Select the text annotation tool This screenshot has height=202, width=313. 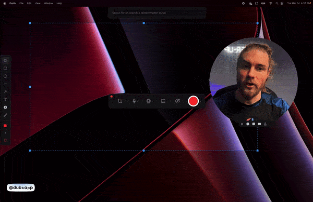click(x=5, y=99)
